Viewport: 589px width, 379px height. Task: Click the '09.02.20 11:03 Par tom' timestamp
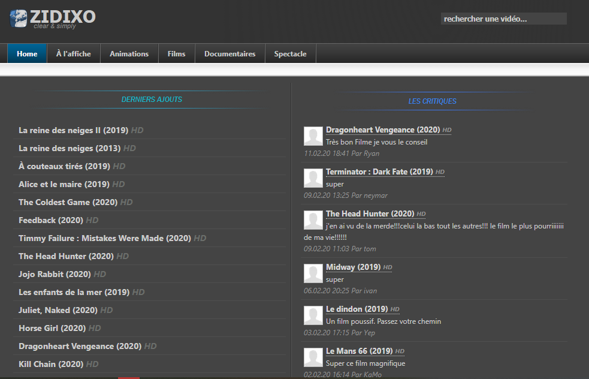coord(340,249)
